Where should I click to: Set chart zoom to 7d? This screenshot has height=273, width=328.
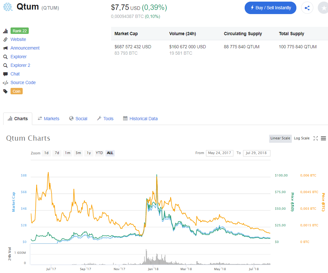click(57, 153)
